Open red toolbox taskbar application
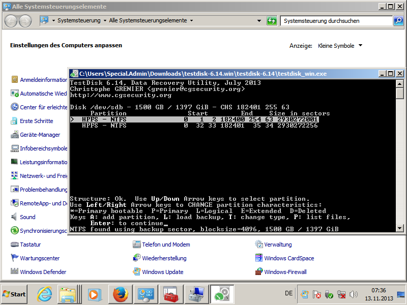This screenshot has width=407, height=305. [x=171, y=294]
